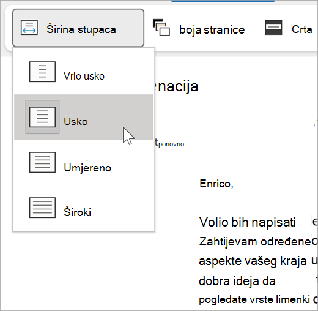Pick the Široki wide column option
318x311 pixels.
pos(84,208)
